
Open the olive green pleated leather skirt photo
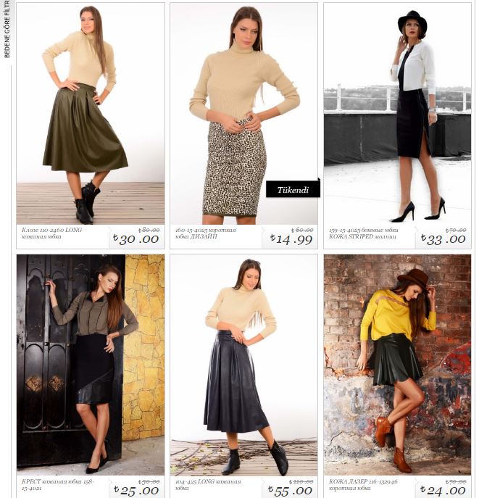(x=91, y=114)
